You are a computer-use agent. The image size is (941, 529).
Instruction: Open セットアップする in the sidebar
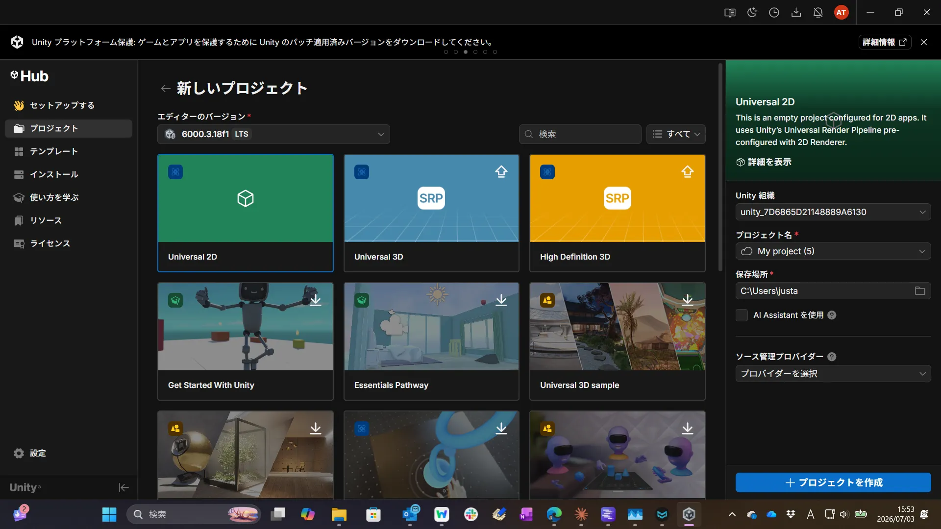(69, 105)
